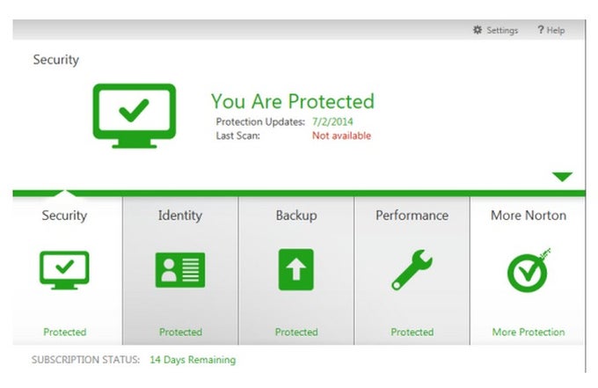598x388 pixels.
Task: Click the Security tab monitor icon
Action: tap(64, 270)
